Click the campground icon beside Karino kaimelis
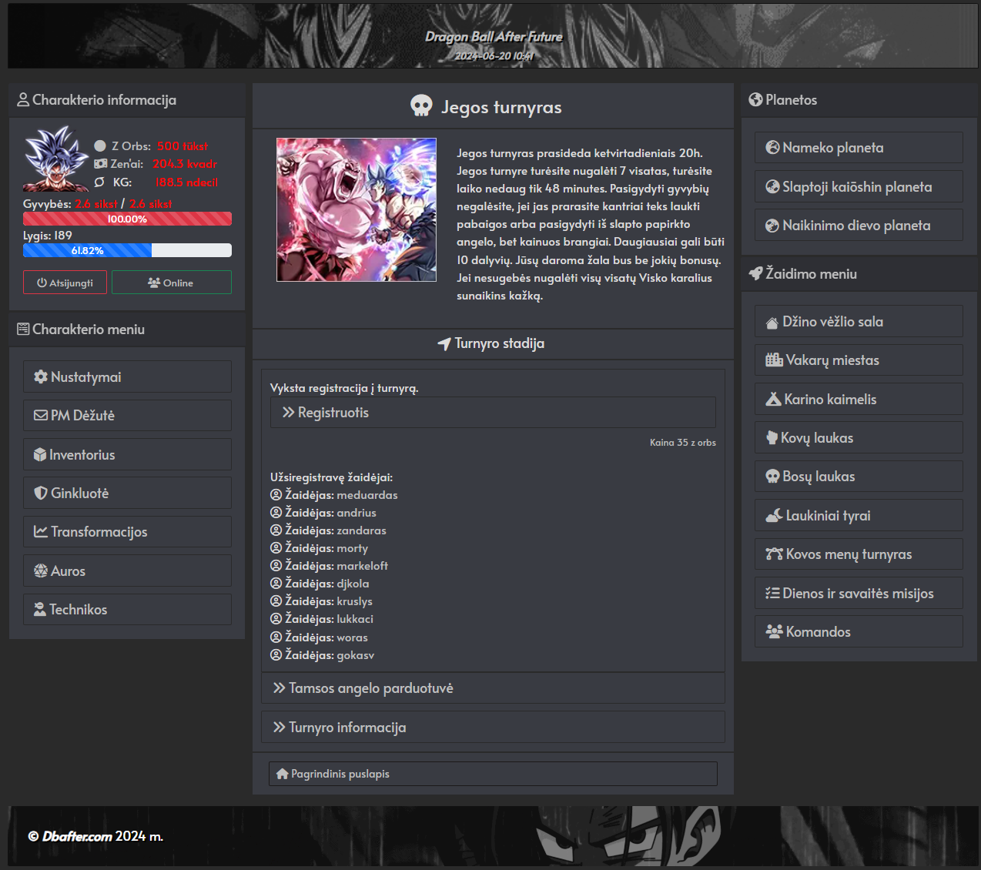This screenshot has height=870, width=981. (773, 400)
